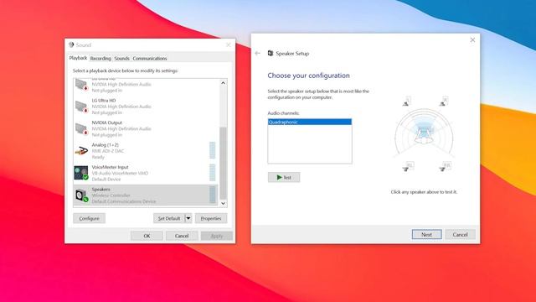Close the Sound window

[229, 44]
